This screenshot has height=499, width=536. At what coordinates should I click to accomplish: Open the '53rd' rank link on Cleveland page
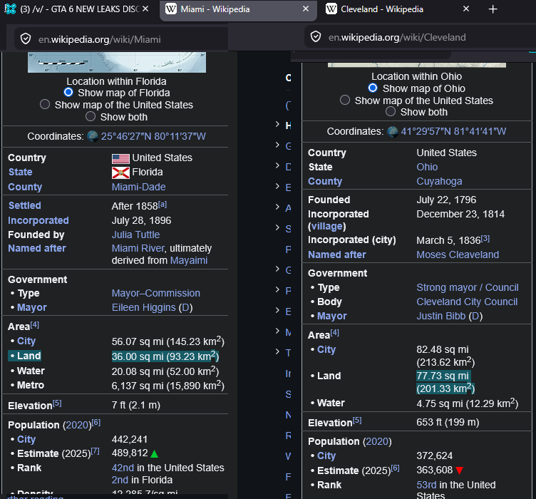tap(426, 485)
